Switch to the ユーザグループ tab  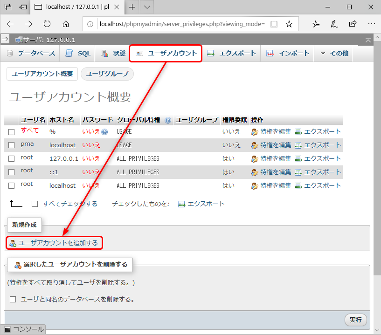coord(107,74)
